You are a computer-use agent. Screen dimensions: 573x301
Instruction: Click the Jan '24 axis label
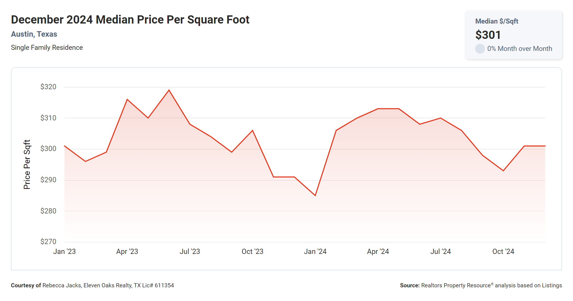click(315, 251)
